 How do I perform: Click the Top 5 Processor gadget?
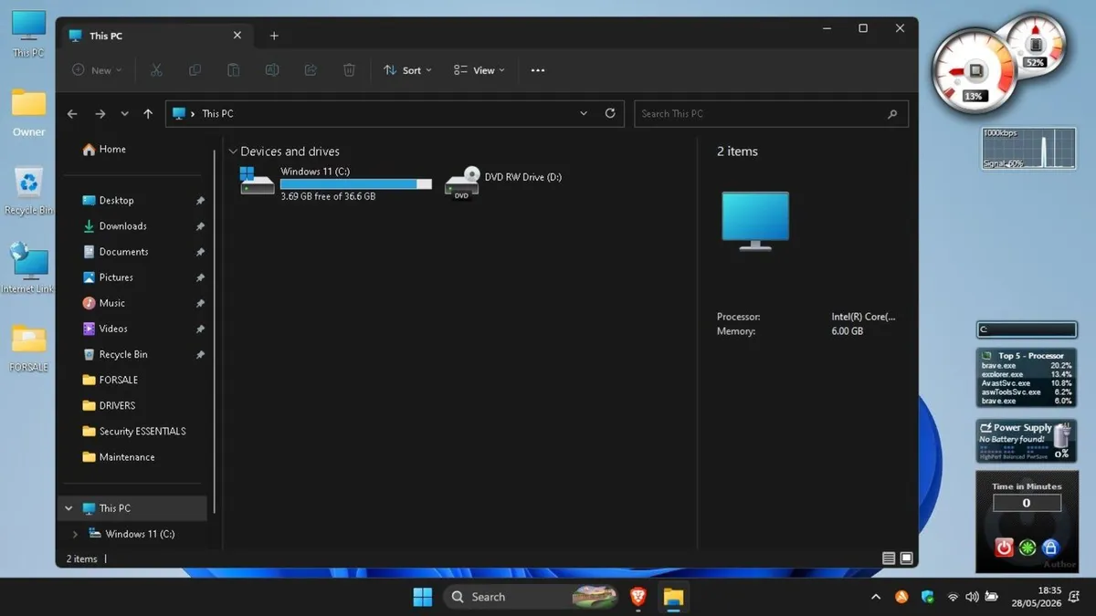click(x=1026, y=378)
